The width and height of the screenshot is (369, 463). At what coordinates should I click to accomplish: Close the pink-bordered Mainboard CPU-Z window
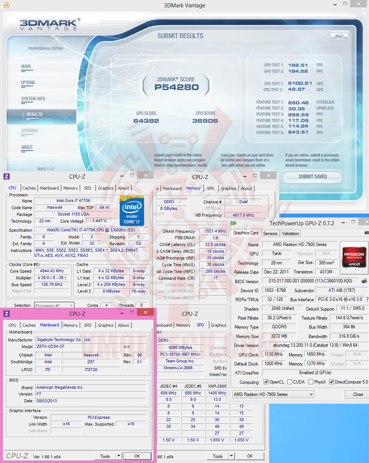pos(146,312)
